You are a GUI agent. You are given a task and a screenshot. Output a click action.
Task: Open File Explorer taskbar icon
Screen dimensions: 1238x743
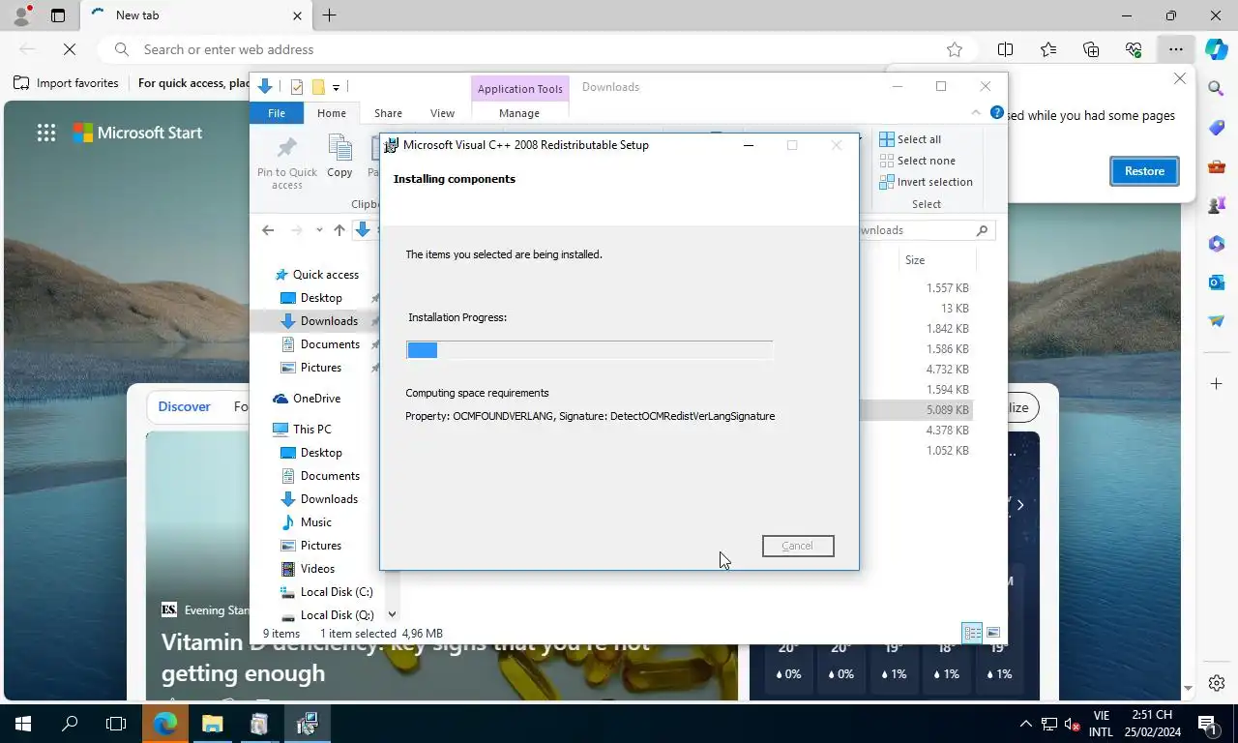(x=212, y=724)
